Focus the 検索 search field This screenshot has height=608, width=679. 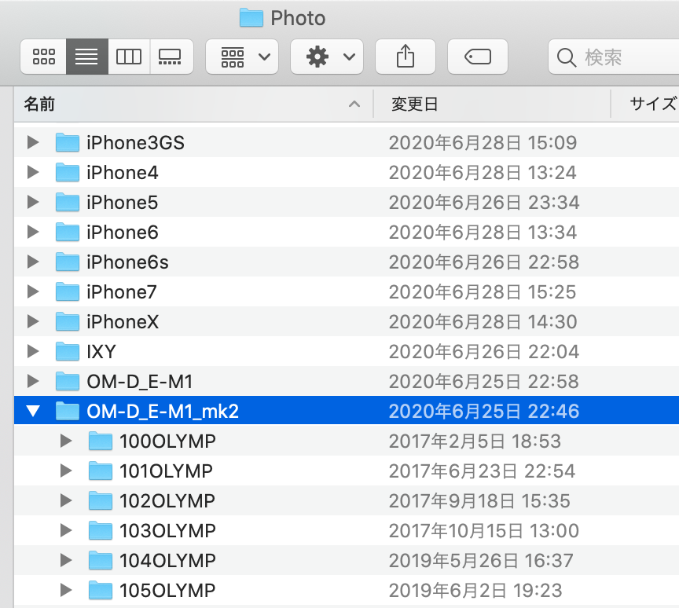click(x=613, y=57)
